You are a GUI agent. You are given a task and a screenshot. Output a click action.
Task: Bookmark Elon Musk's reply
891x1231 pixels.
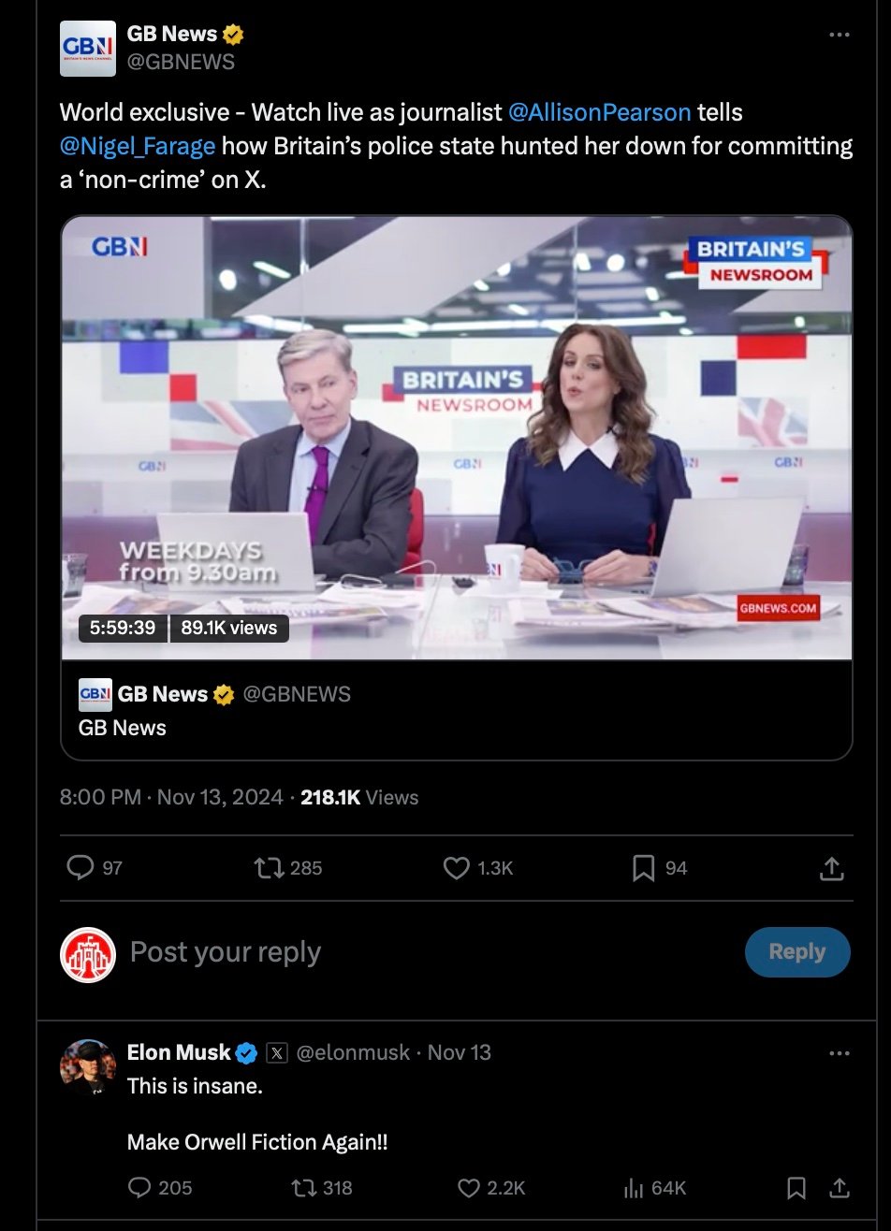[796, 1187]
